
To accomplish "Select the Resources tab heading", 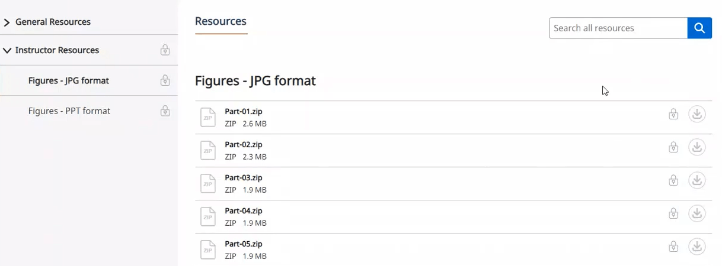I will click(221, 21).
